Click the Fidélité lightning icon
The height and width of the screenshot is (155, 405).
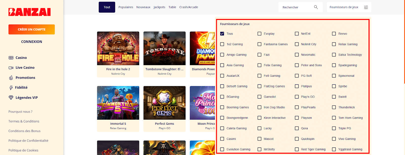point(11,88)
